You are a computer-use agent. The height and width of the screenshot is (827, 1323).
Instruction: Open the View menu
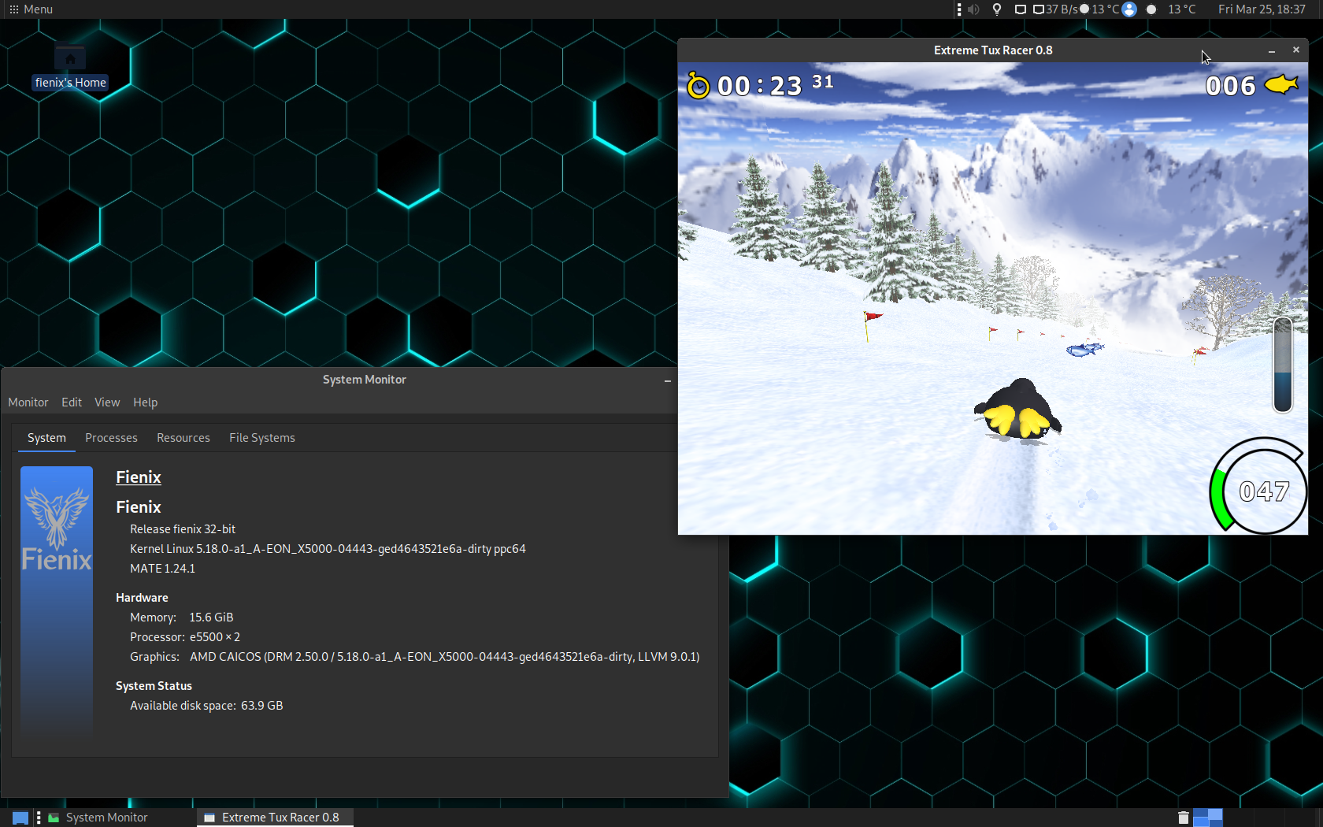(107, 402)
